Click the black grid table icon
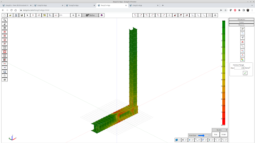 tap(4, 28)
